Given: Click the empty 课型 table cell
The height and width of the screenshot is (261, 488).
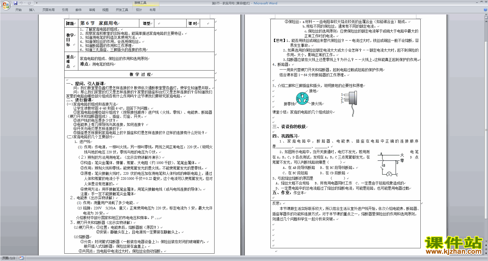Looking at the screenshot, I should coord(170,23).
